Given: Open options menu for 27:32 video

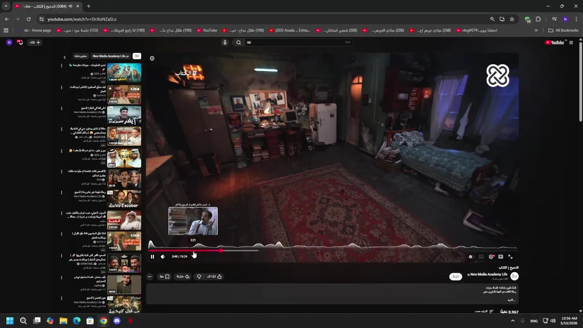Looking at the screenshot, I should click(x=61, y=108).
